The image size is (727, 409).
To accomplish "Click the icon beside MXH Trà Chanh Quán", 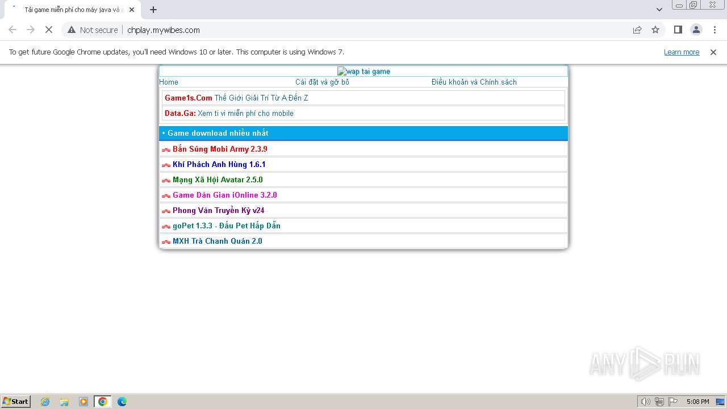I will tap(166, 242).
